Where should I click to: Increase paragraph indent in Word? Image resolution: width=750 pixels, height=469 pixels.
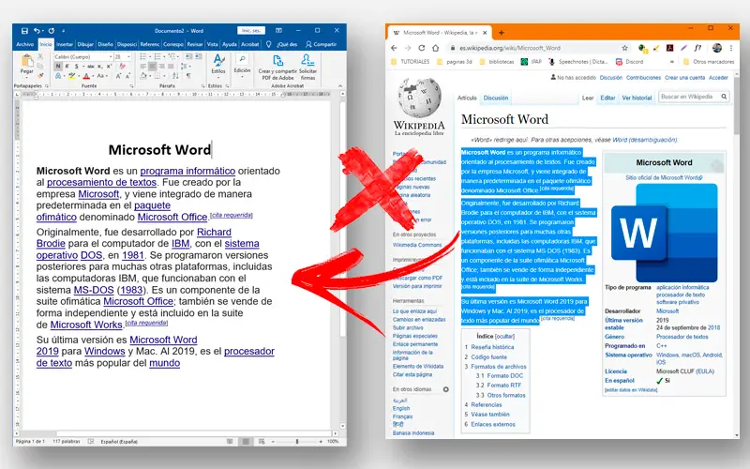198,56
